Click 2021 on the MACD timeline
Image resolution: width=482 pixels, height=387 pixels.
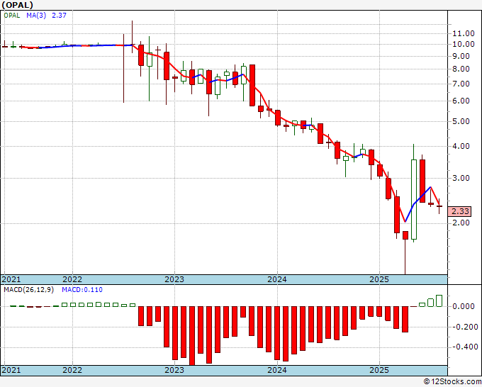pyautogui.click(x=11, y=370)
